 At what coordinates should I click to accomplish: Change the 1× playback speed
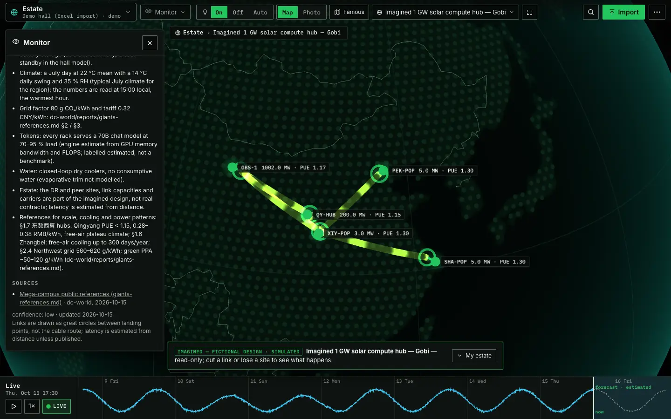pyautogui.click(x=32, y=406)
